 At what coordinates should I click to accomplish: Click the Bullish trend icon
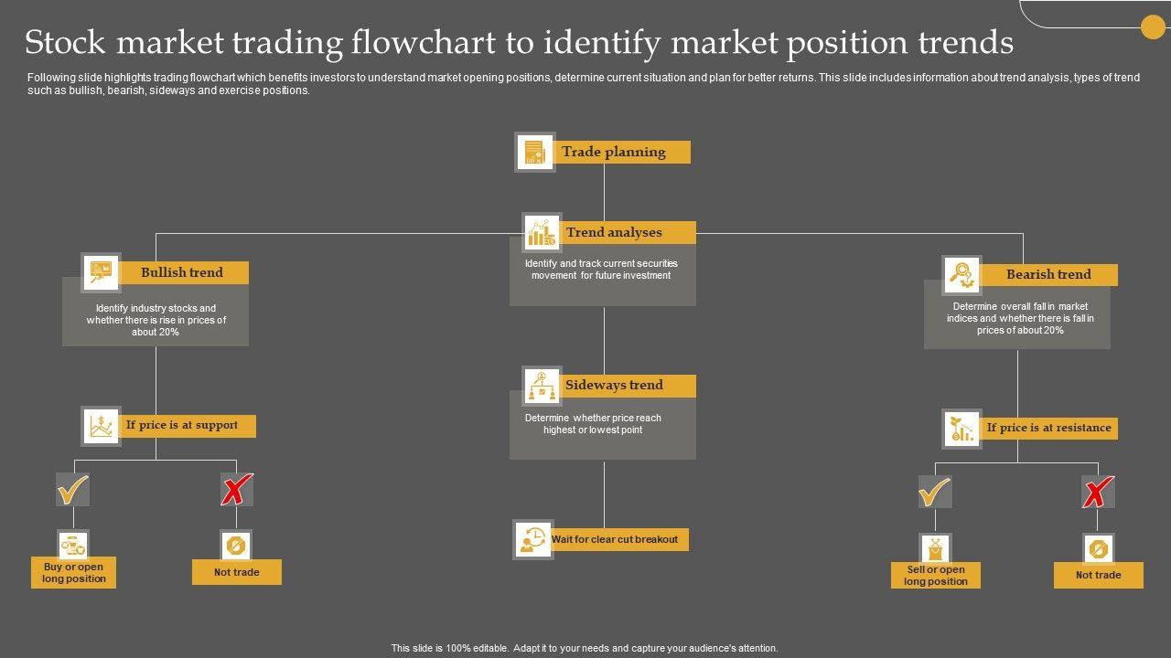tap(101, 272)
